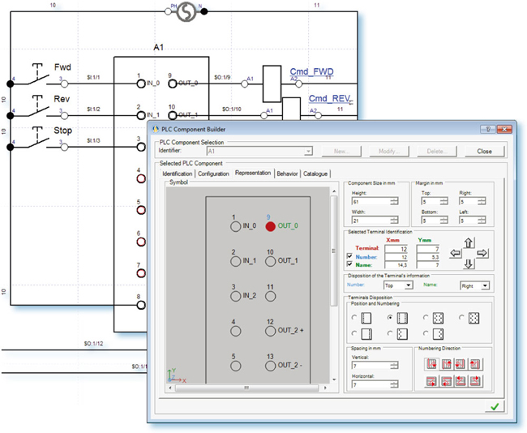Image resolution: width=527 pixels, height=433 pixels.
Task: Click the Modify... button
Action: 389,152
